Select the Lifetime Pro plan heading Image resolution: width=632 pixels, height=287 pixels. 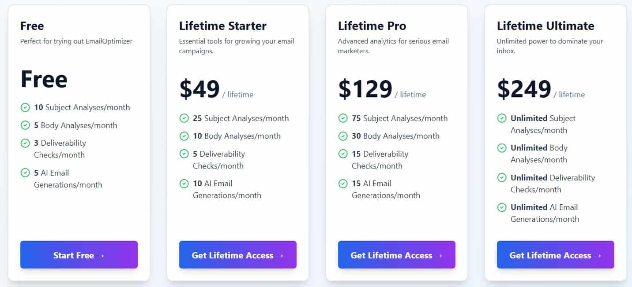tap(372, 26)
